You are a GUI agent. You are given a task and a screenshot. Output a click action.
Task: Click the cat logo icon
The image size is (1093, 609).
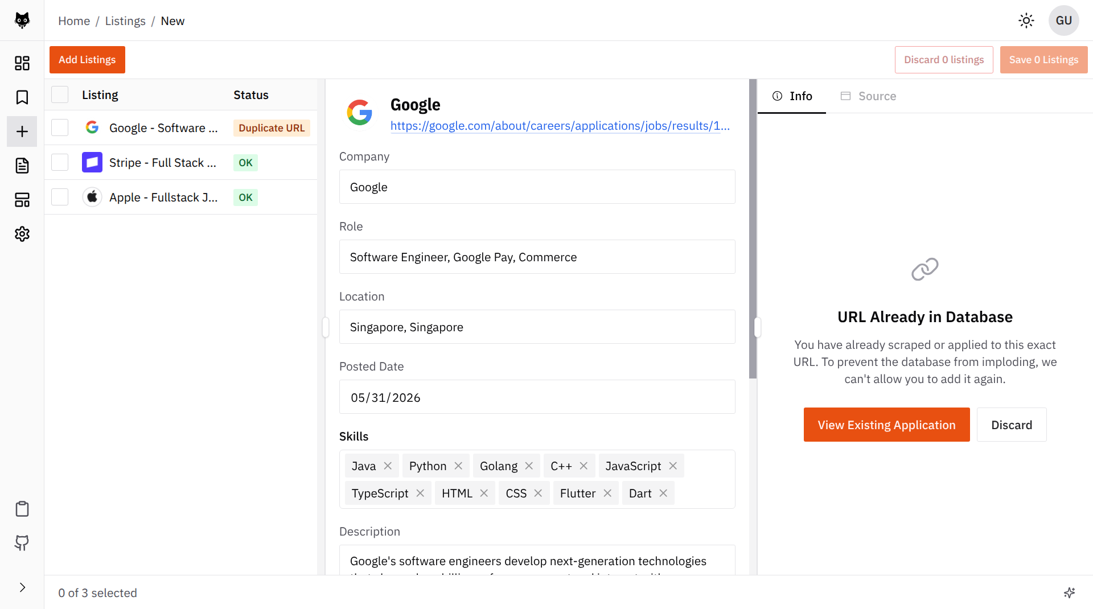[22, 20]
